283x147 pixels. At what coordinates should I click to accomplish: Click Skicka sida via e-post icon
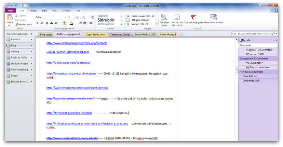(x=177, y=18)
